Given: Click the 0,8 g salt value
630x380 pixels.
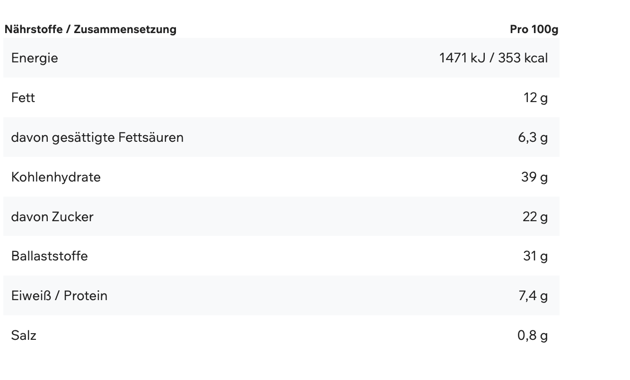Looking at the screenshot, I should (x=533, y=336).
